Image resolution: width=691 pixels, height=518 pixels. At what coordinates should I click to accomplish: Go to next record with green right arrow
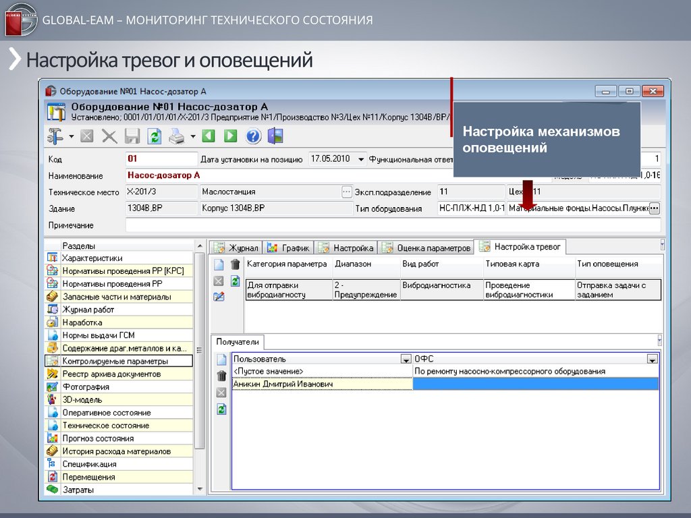click(230, 137)
